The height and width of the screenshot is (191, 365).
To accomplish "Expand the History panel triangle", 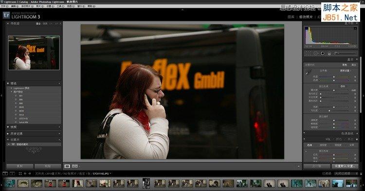I will (8, 134).
